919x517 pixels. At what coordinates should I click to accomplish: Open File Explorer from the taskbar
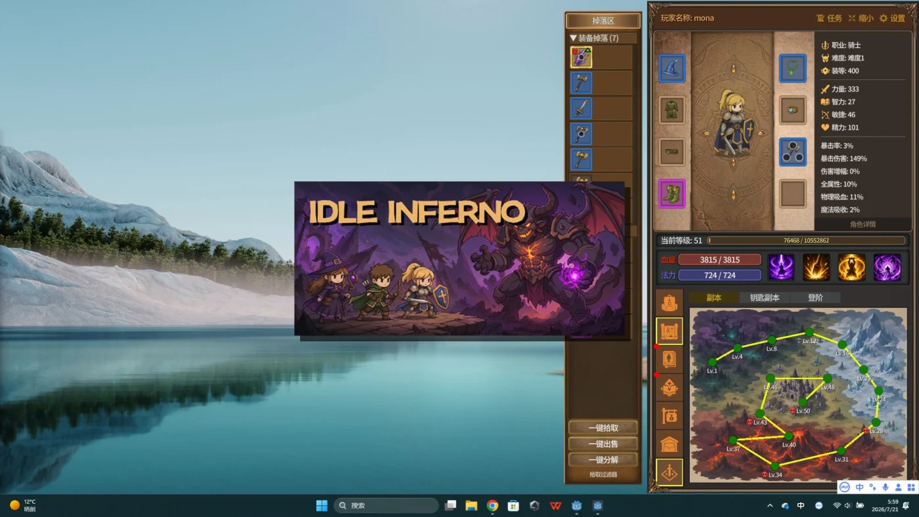471,506
